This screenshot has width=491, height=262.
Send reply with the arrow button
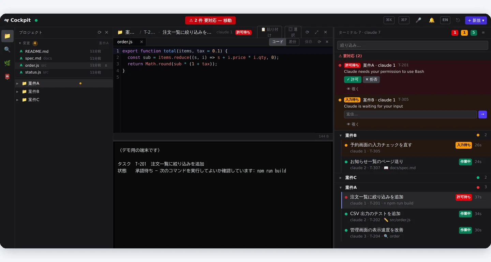[x=482, y=114]
